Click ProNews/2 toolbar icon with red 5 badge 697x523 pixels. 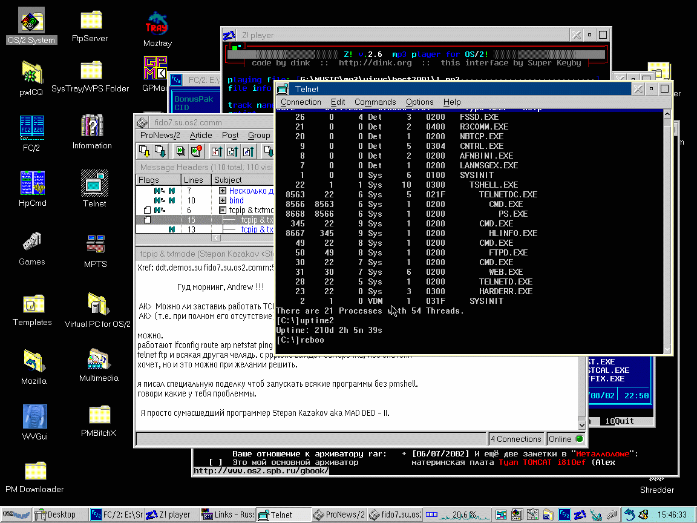click(196, 151)
